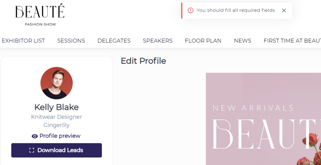Click the required fields error message text
The height and width of the screenshot is (165, 321).
point(236,10)
